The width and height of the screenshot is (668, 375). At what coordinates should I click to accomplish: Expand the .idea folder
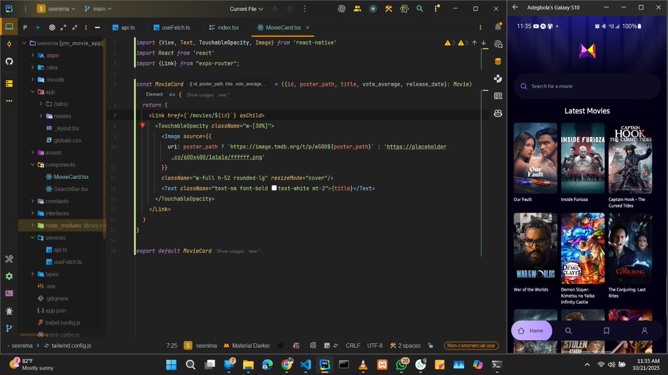(33, 68)
